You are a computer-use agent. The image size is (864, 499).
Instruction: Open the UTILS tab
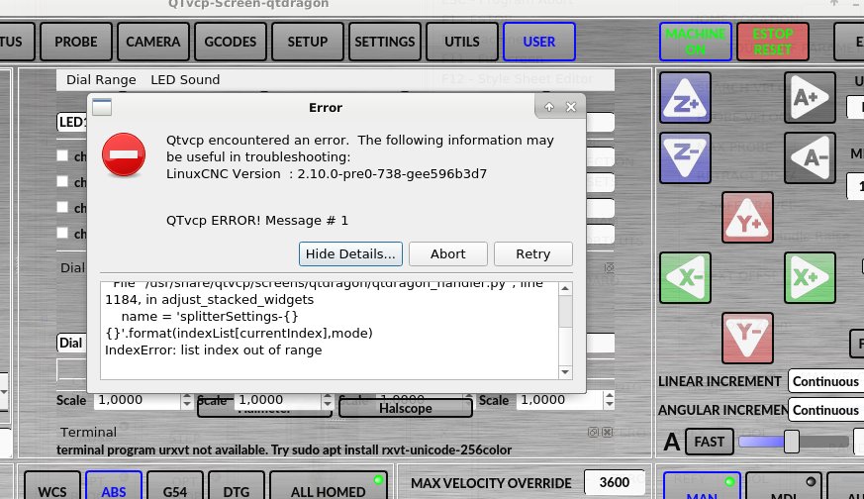tap(462, 42)
